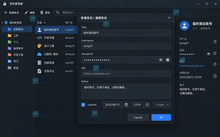Click into the Username input field

[x=126, y=46]
